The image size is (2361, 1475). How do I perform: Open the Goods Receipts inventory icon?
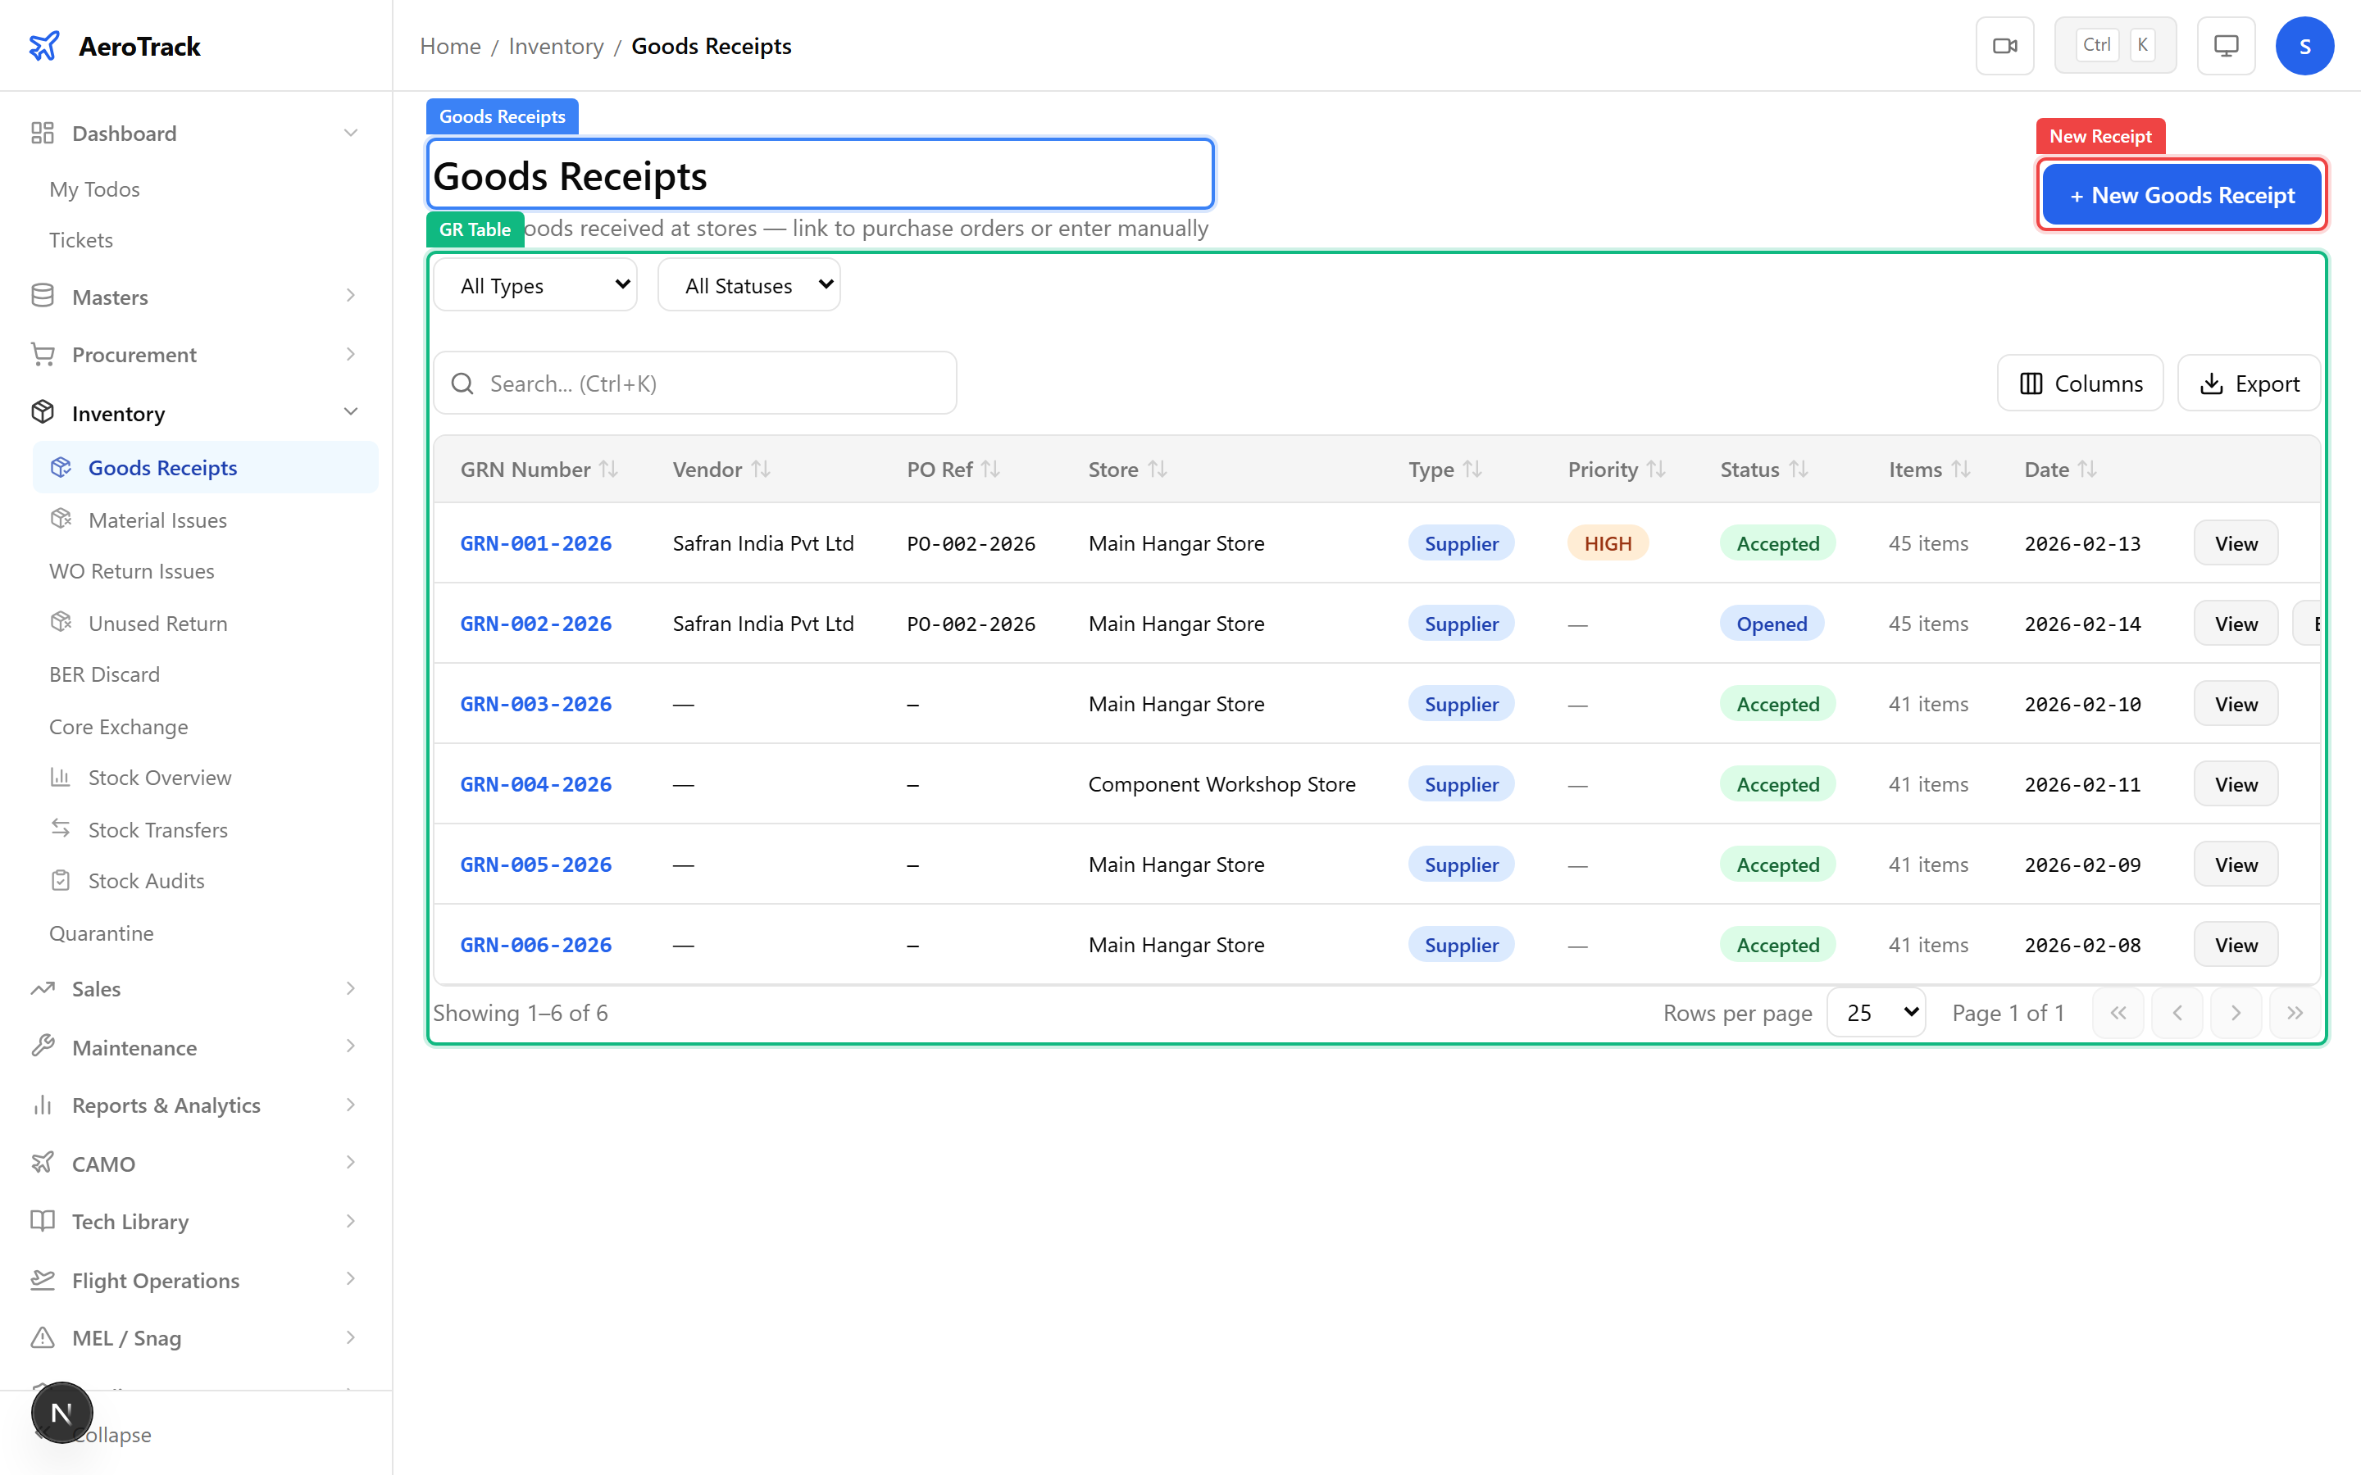tap(61, 467)
